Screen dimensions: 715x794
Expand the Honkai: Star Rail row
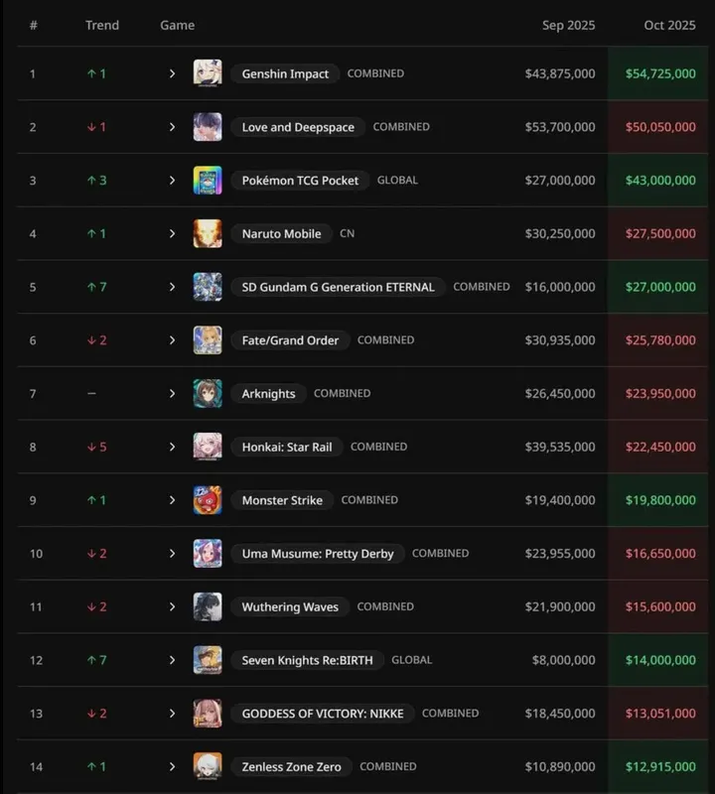172,447
